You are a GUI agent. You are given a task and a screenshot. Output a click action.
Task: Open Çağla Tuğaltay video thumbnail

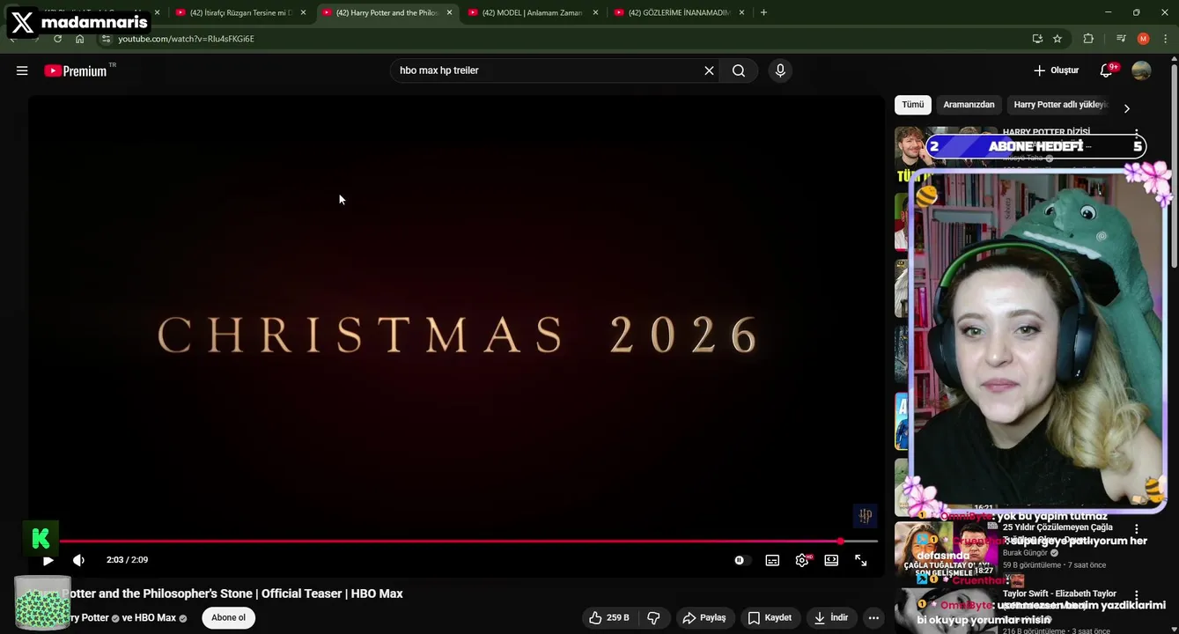[x=945, y=551]
